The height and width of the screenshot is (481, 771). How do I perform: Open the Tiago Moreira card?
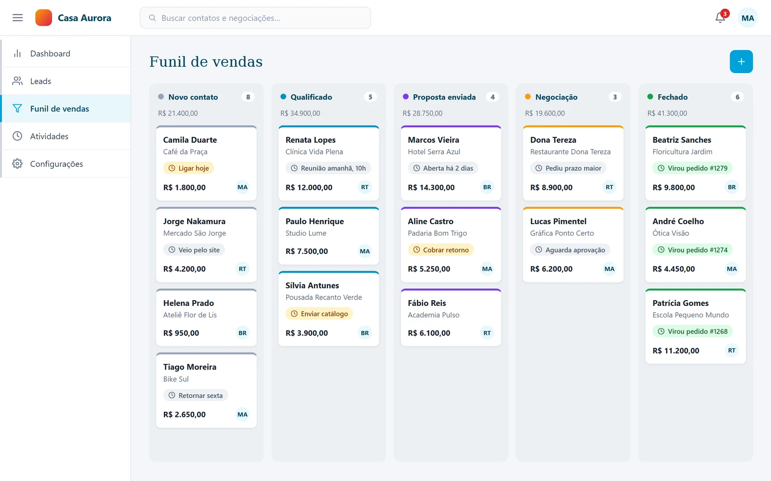click(x=206, y=391)
